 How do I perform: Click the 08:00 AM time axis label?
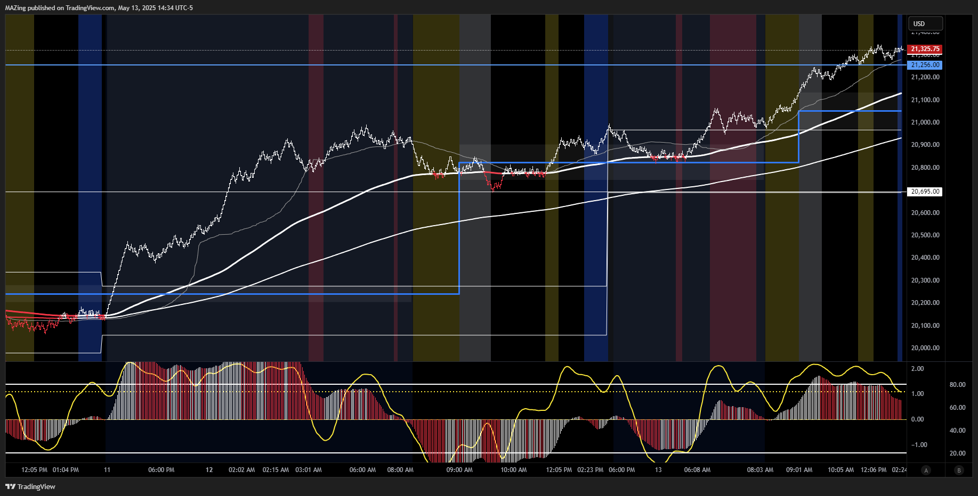[400, 470]
